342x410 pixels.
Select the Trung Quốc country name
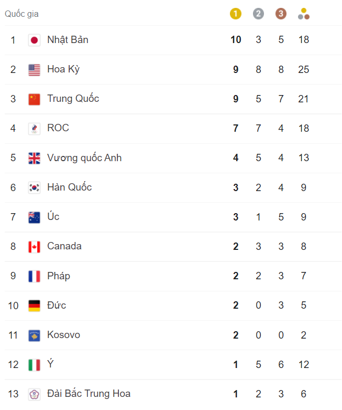(73, 99)
